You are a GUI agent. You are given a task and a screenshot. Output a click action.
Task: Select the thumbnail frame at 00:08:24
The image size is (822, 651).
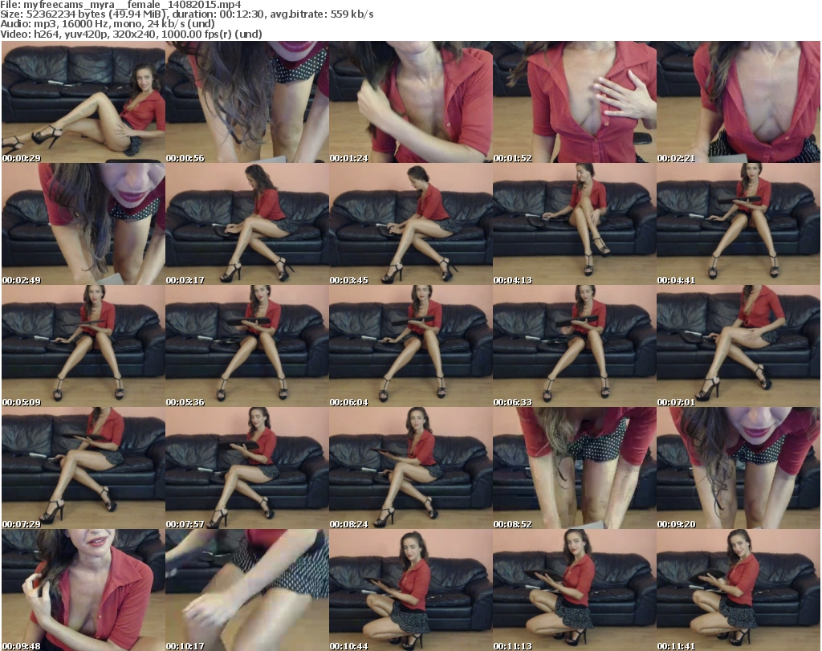[x=410, y=468]
